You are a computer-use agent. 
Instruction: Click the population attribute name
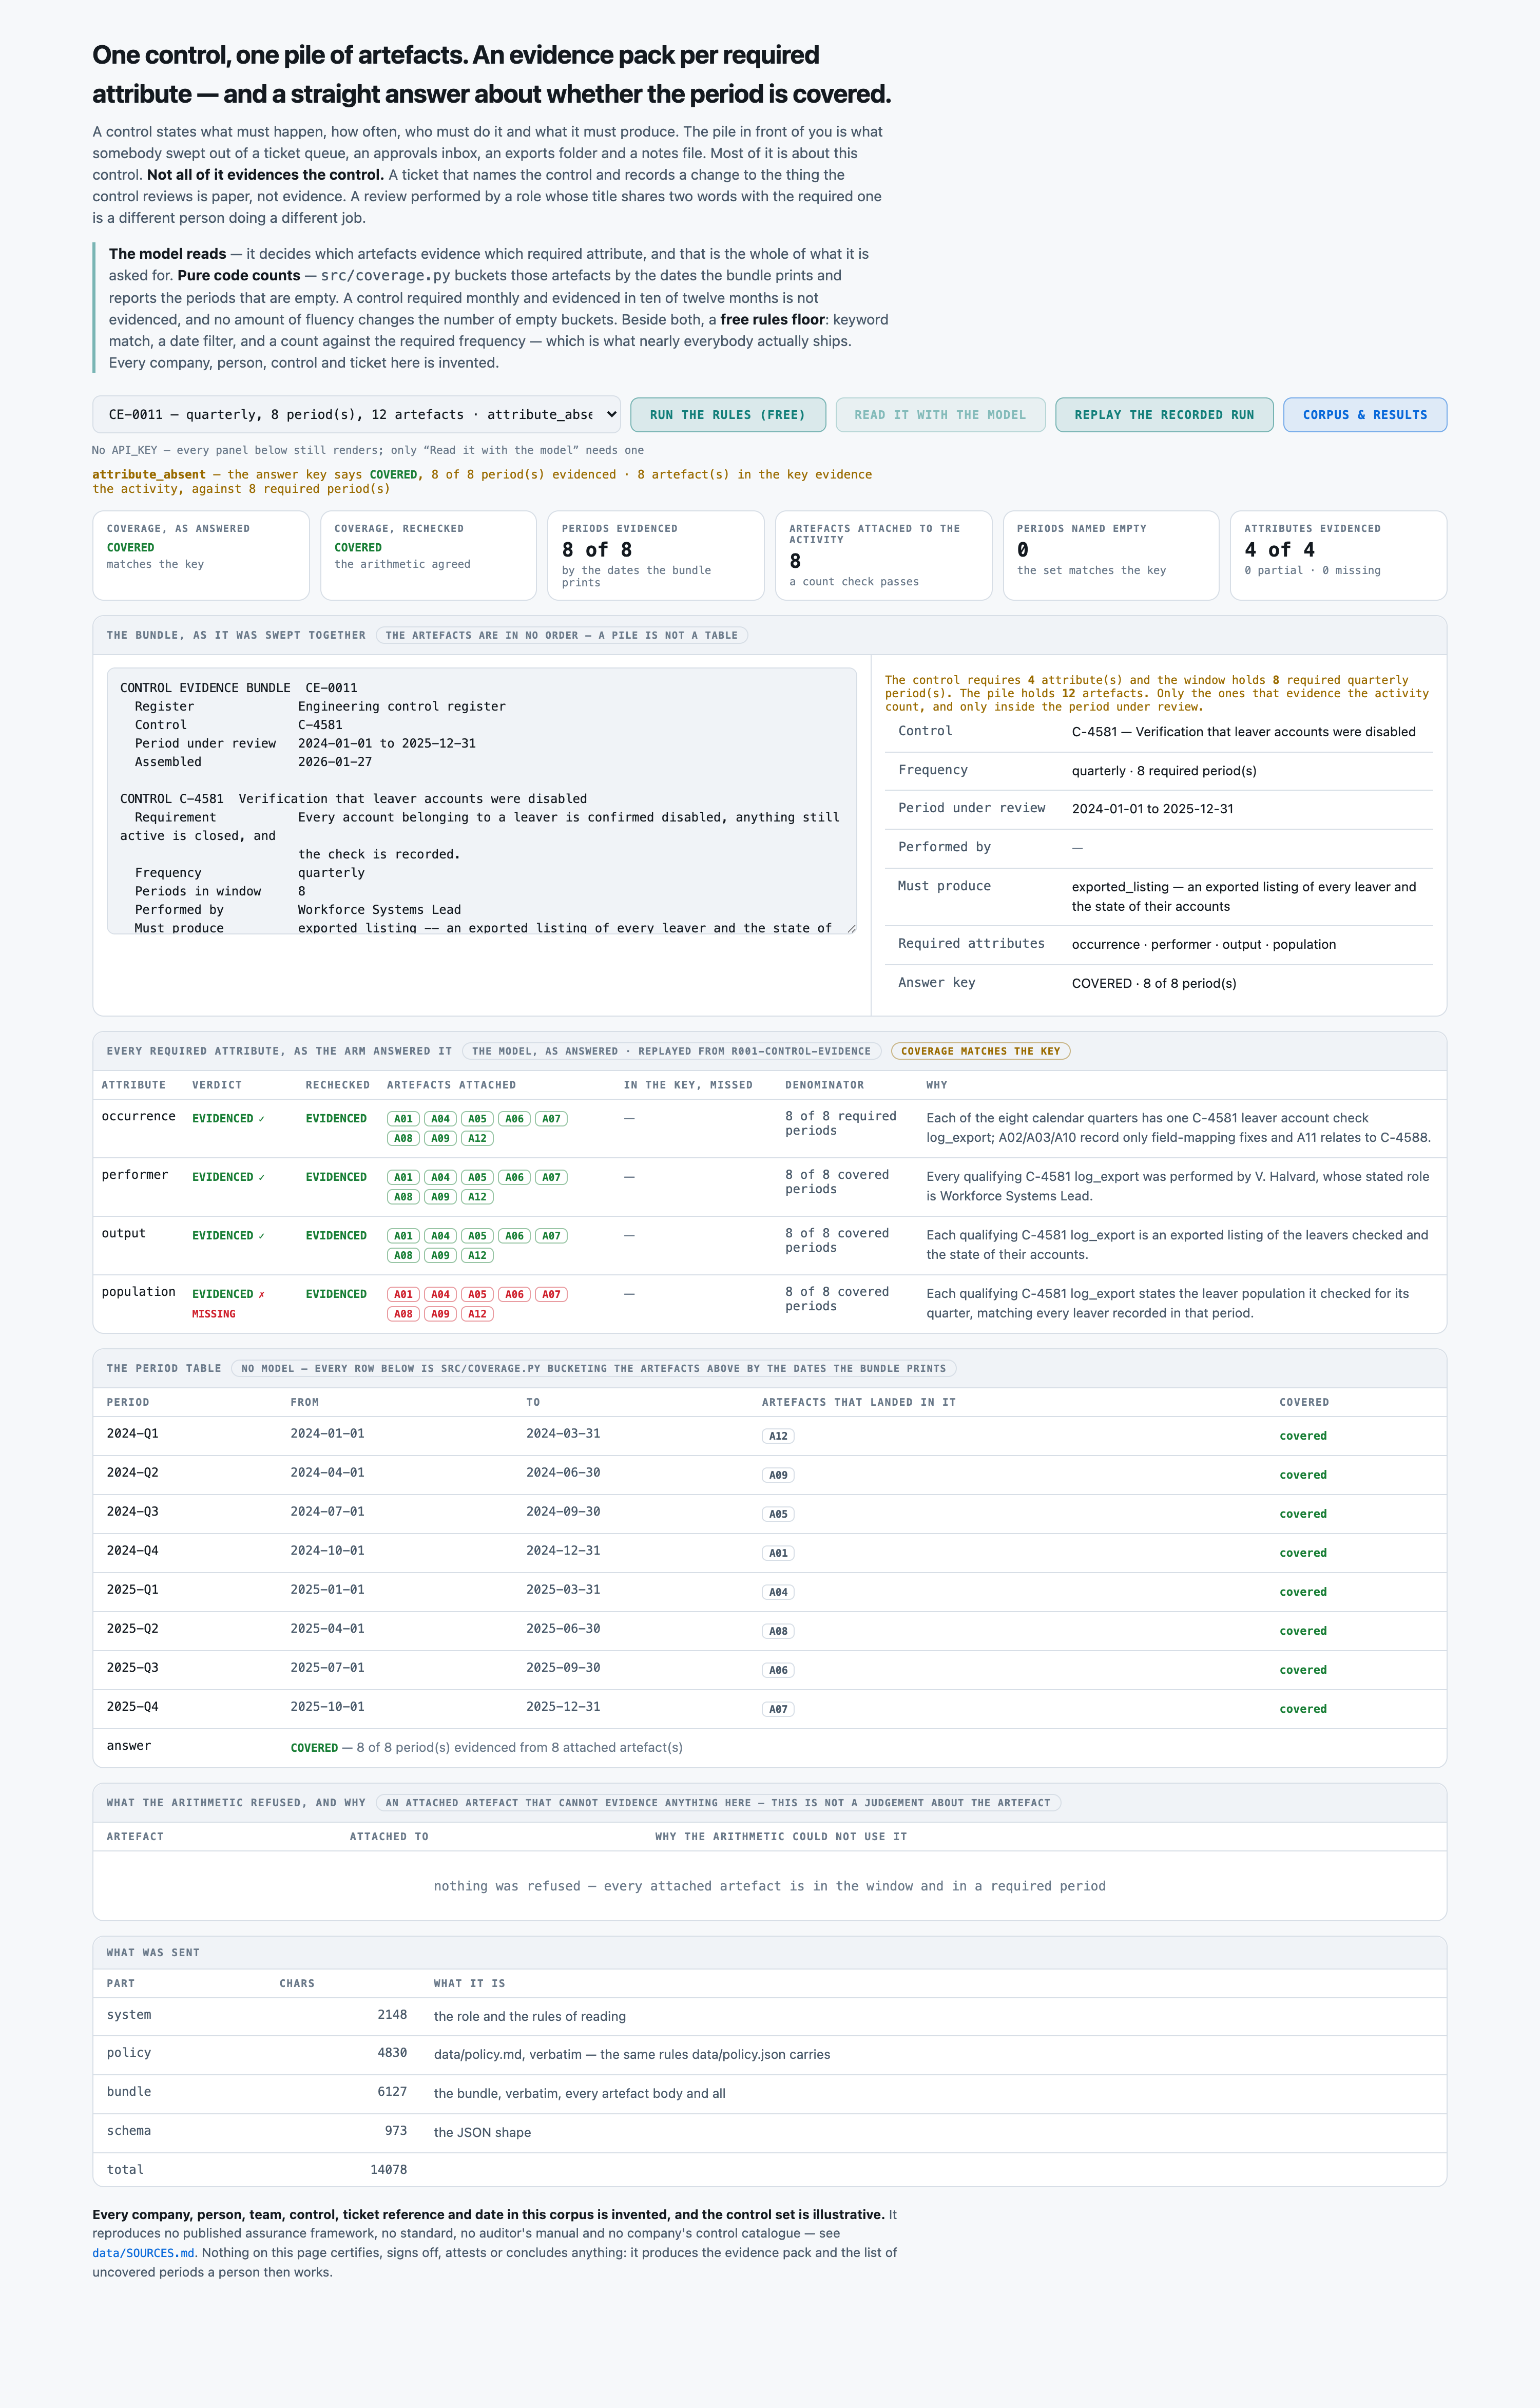[138, 1292]
